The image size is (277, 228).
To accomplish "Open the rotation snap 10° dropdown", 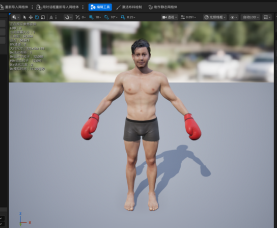I will pos(114,17).
